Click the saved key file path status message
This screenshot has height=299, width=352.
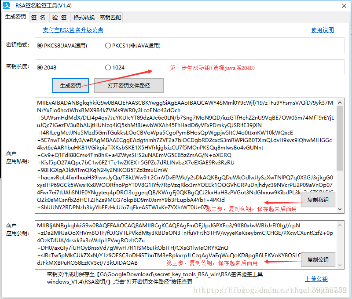coord(155,278)
